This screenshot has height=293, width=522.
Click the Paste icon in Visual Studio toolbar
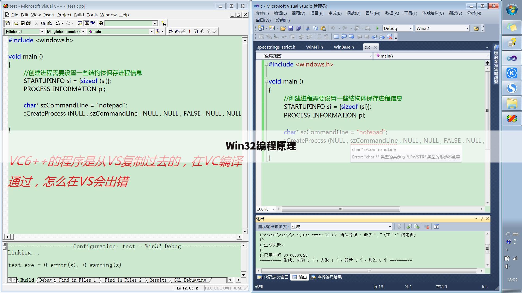[323, 28]
